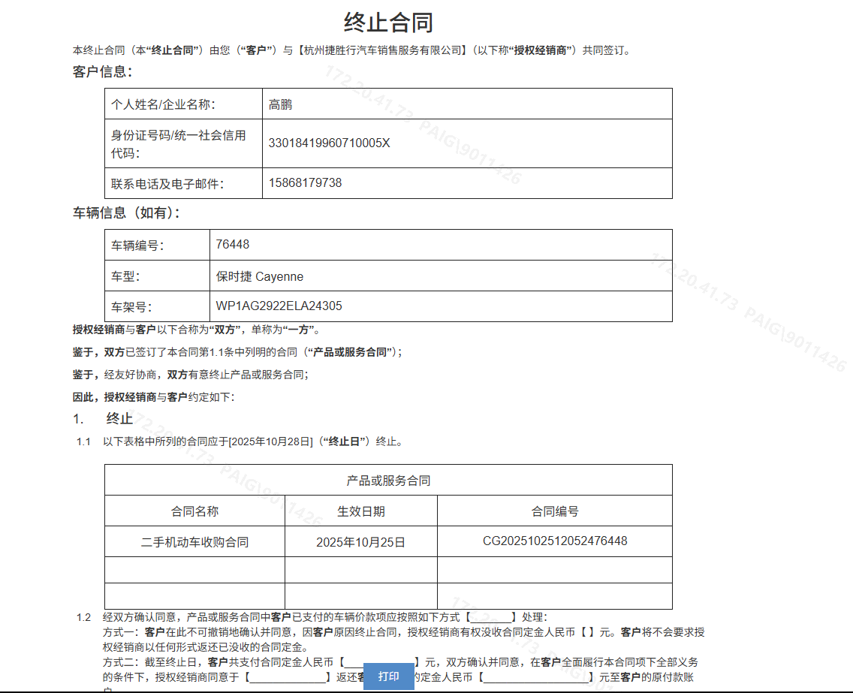This screenshot has width=853, height=693.
Task: Click the phone number 15868179738
Action: click(305, 182)
